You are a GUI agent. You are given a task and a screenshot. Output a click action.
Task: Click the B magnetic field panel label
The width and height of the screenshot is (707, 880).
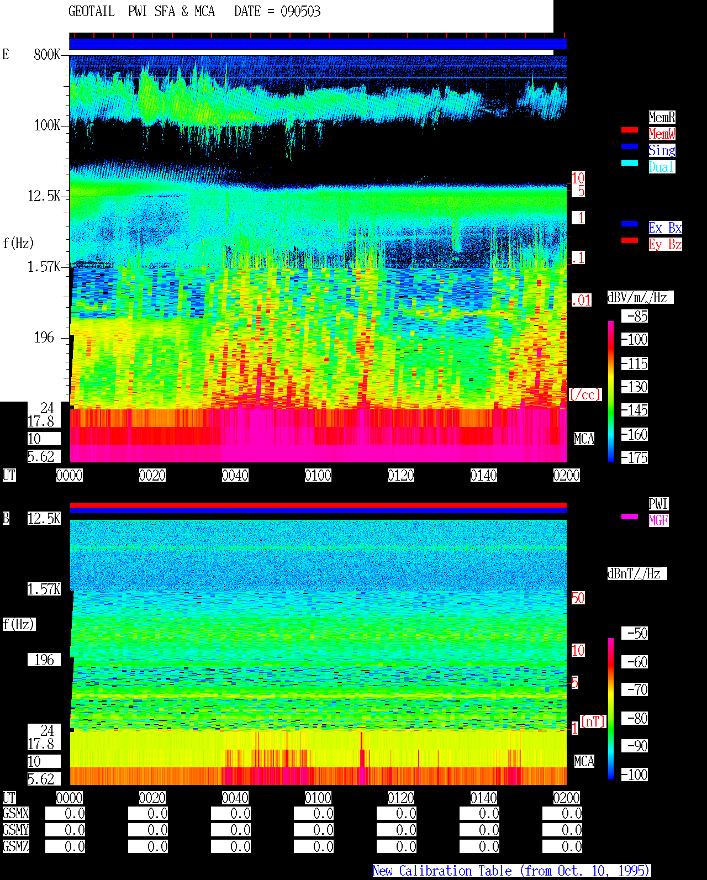click(x=6, y=518)
